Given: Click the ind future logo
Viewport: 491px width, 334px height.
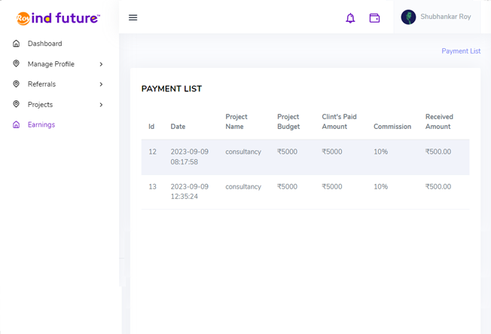Looking at the screenshot, I should point(59,18).
